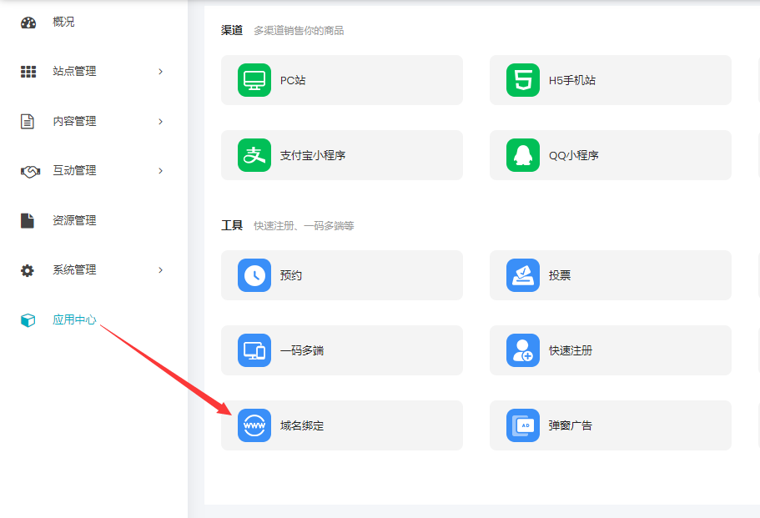Expand the 系统管理 chevron arrow
Image resolution: width=760 pixels, height=518 pixels.
coord(160,270)
